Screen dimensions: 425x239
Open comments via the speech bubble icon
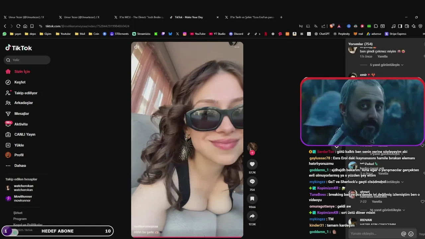(252, 181)
